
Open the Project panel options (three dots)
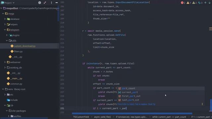tap(51, 3)
